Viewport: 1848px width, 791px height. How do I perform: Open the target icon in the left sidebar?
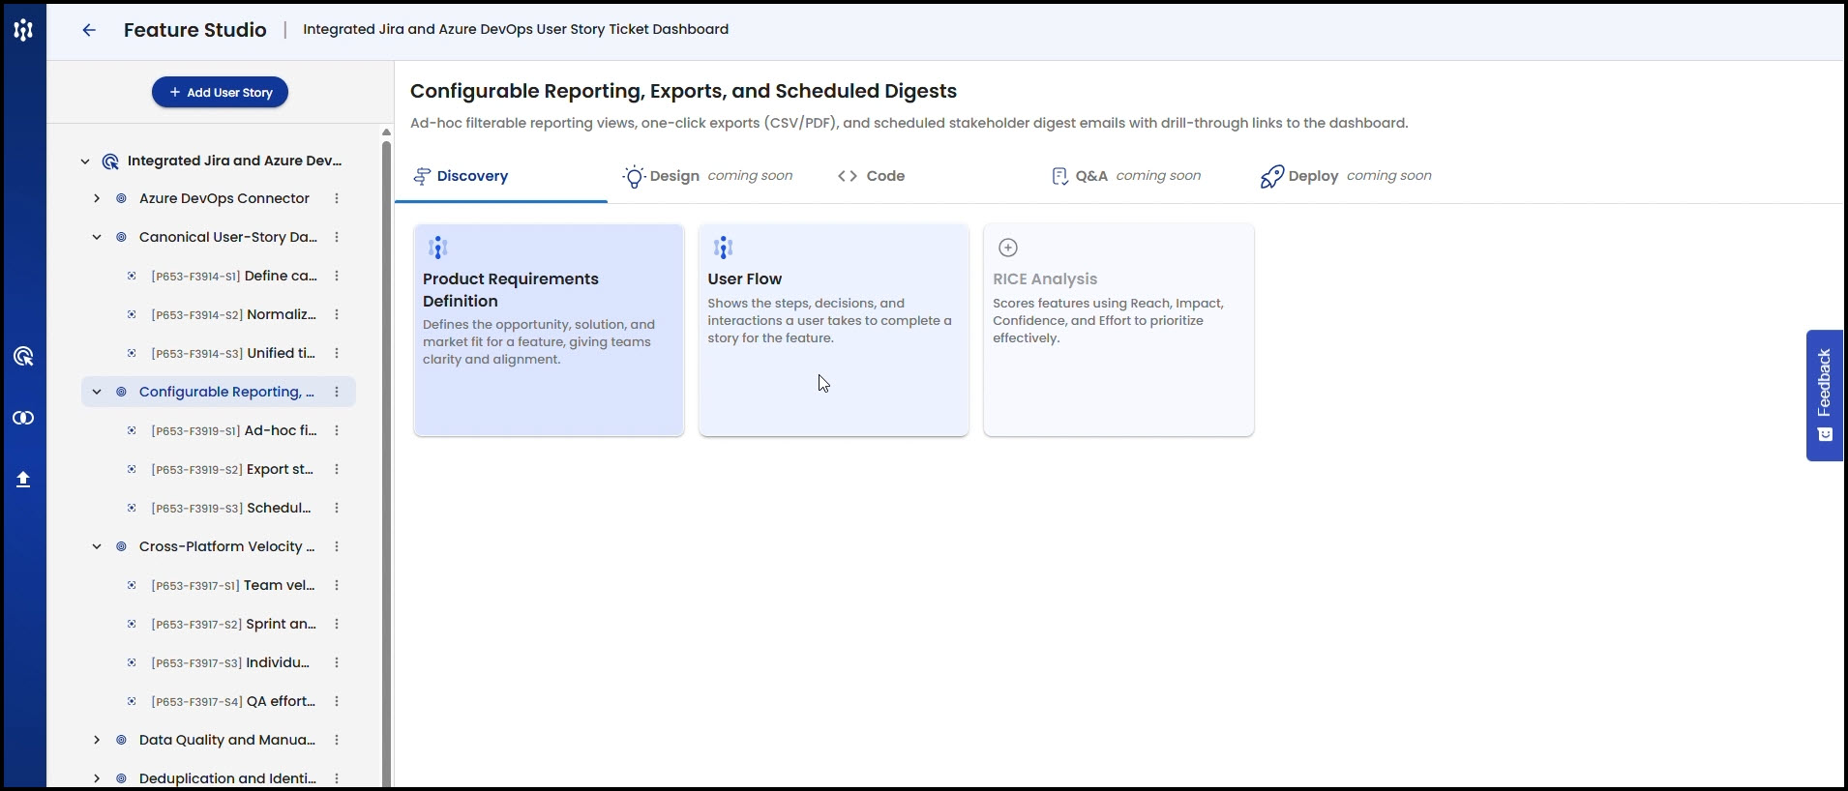coord(23,357)
